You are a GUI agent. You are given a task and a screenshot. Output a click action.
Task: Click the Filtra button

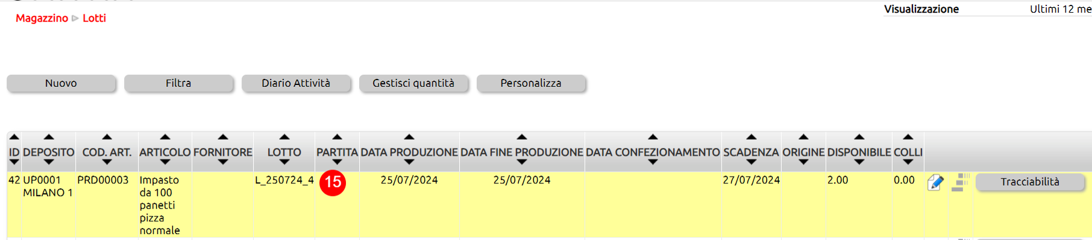click(x=178, y=83)
